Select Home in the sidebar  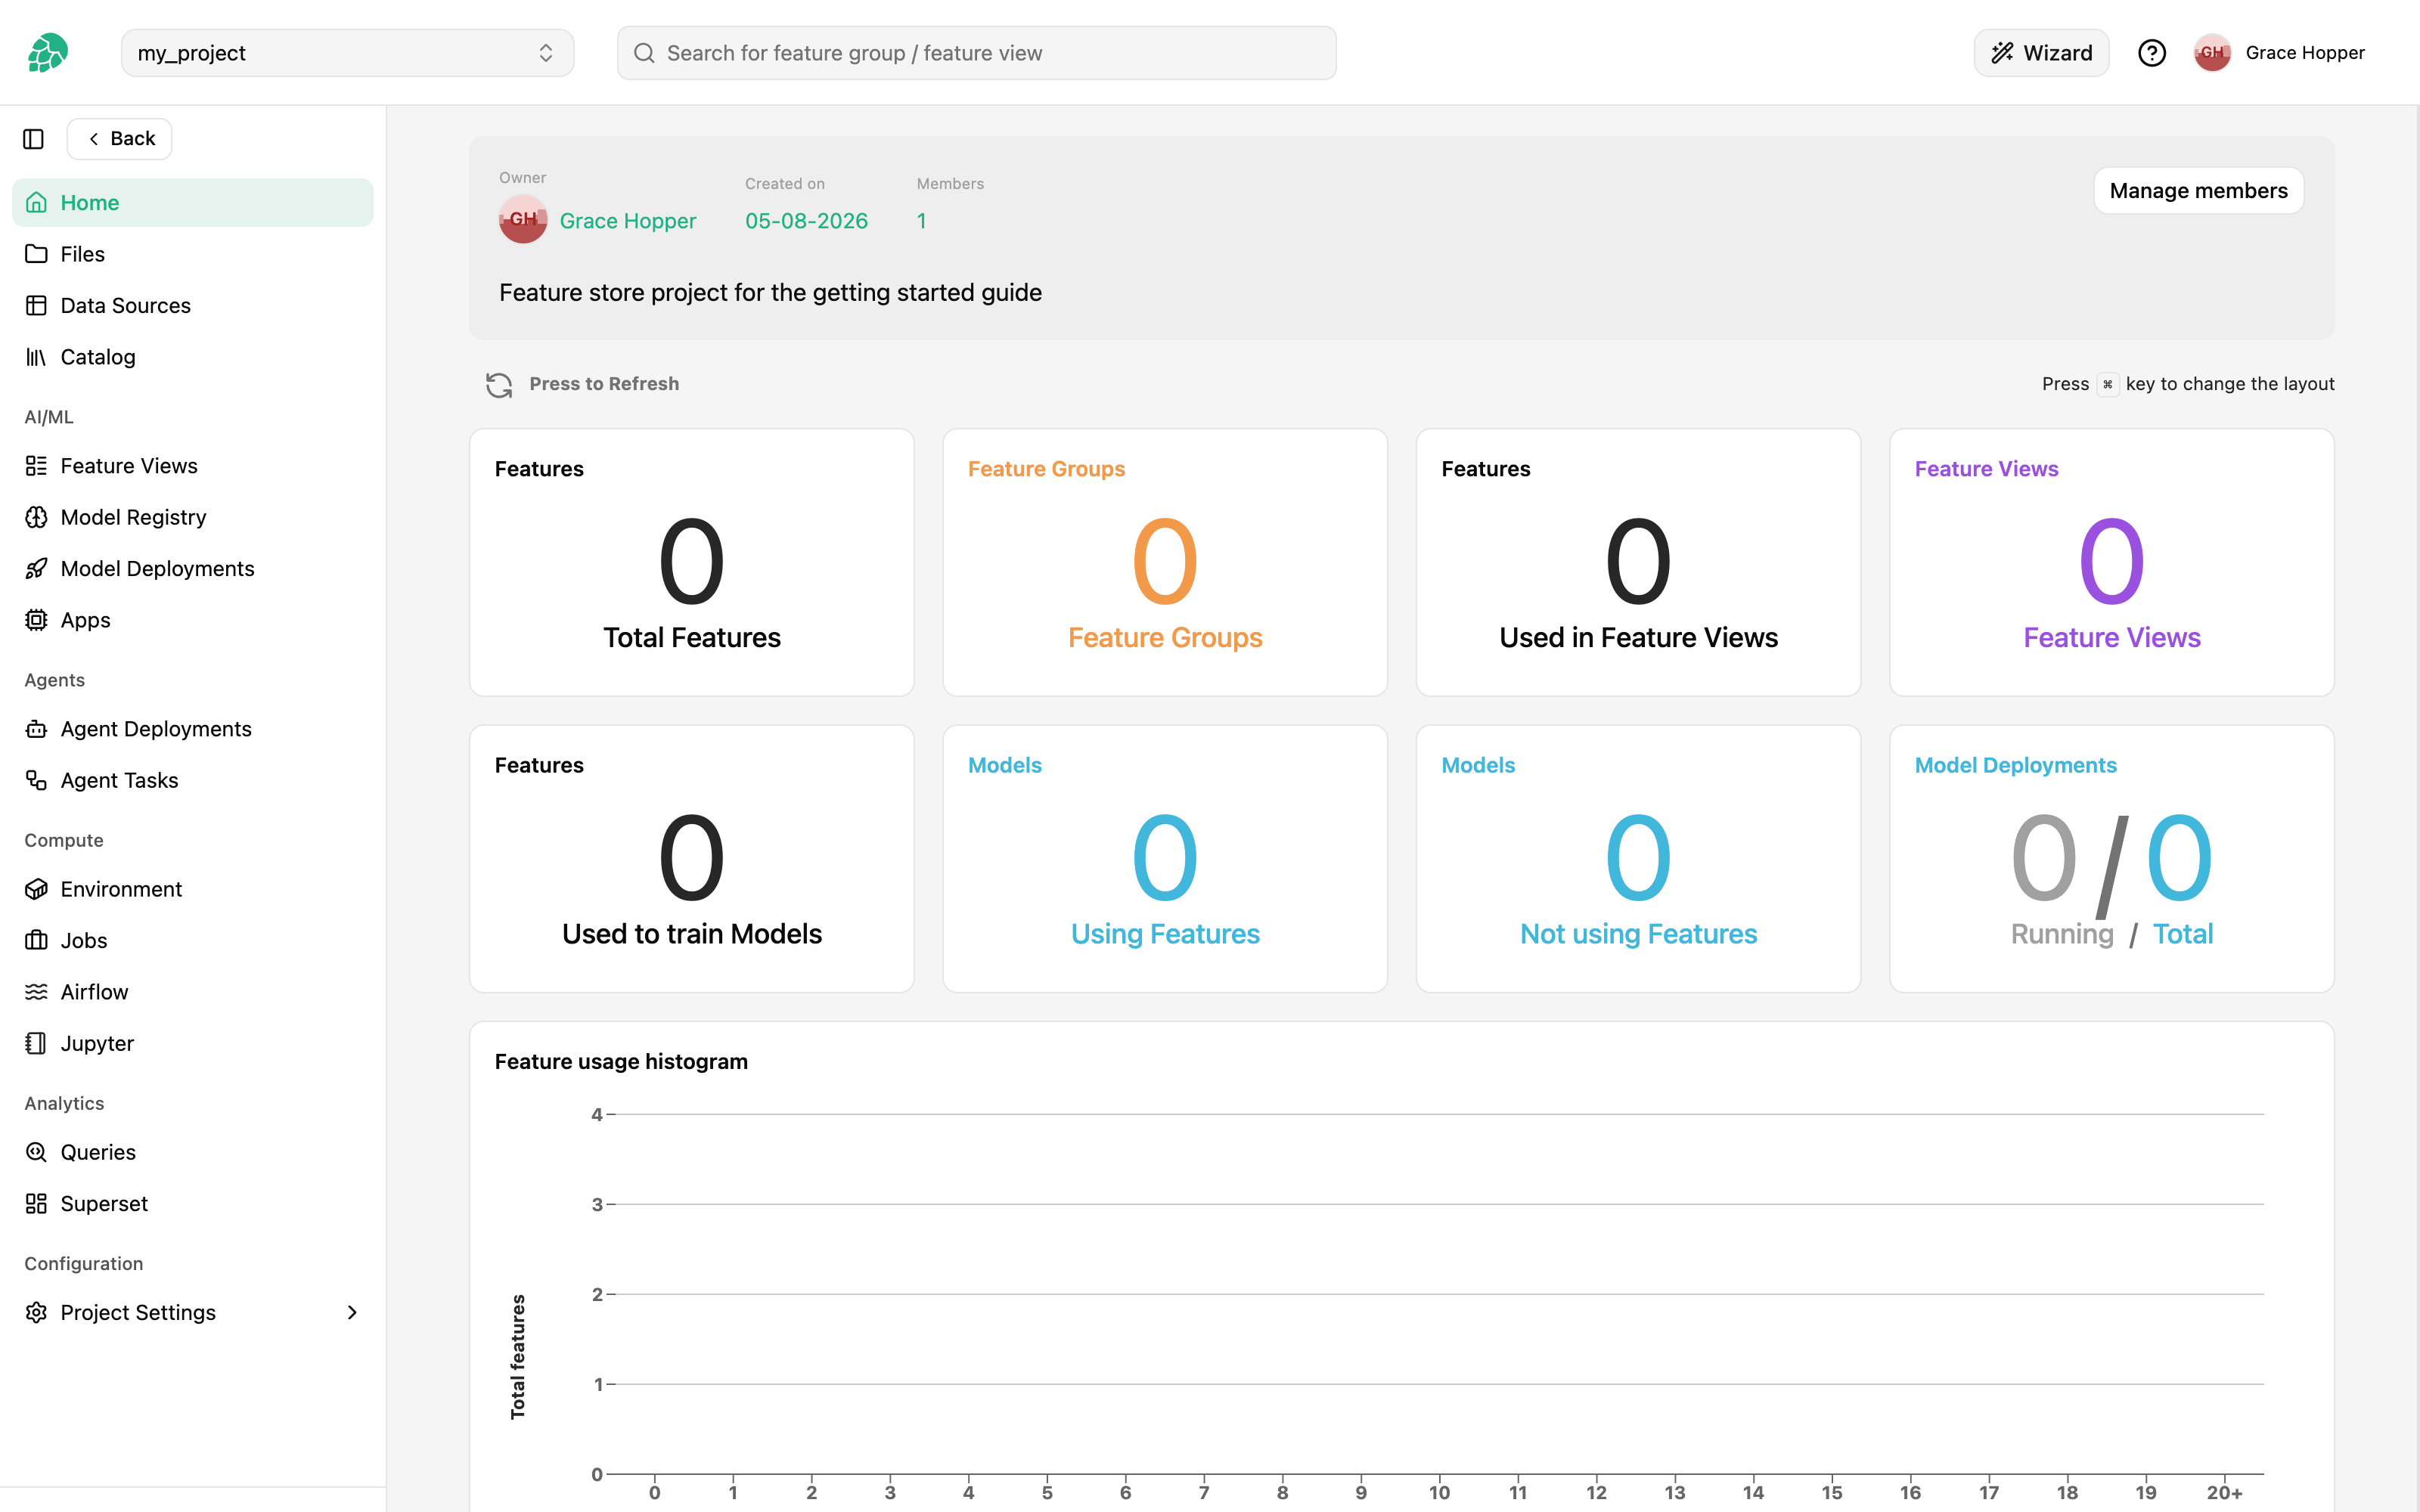pos(192,202)
